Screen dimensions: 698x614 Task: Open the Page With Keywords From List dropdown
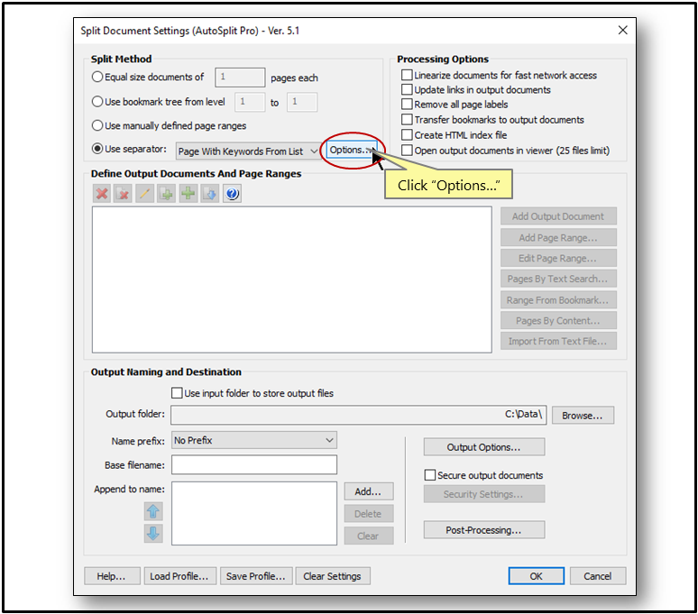click(247, 151)
